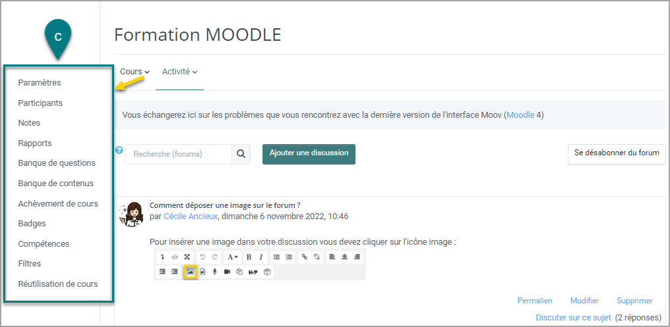
Task: Click the insert link chain icon
Action: (305, 257)
